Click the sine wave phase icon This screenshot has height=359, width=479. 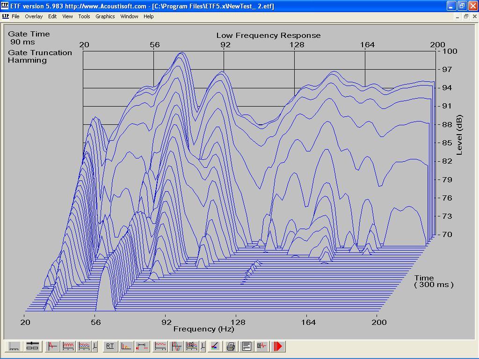(x=176, y=346)
